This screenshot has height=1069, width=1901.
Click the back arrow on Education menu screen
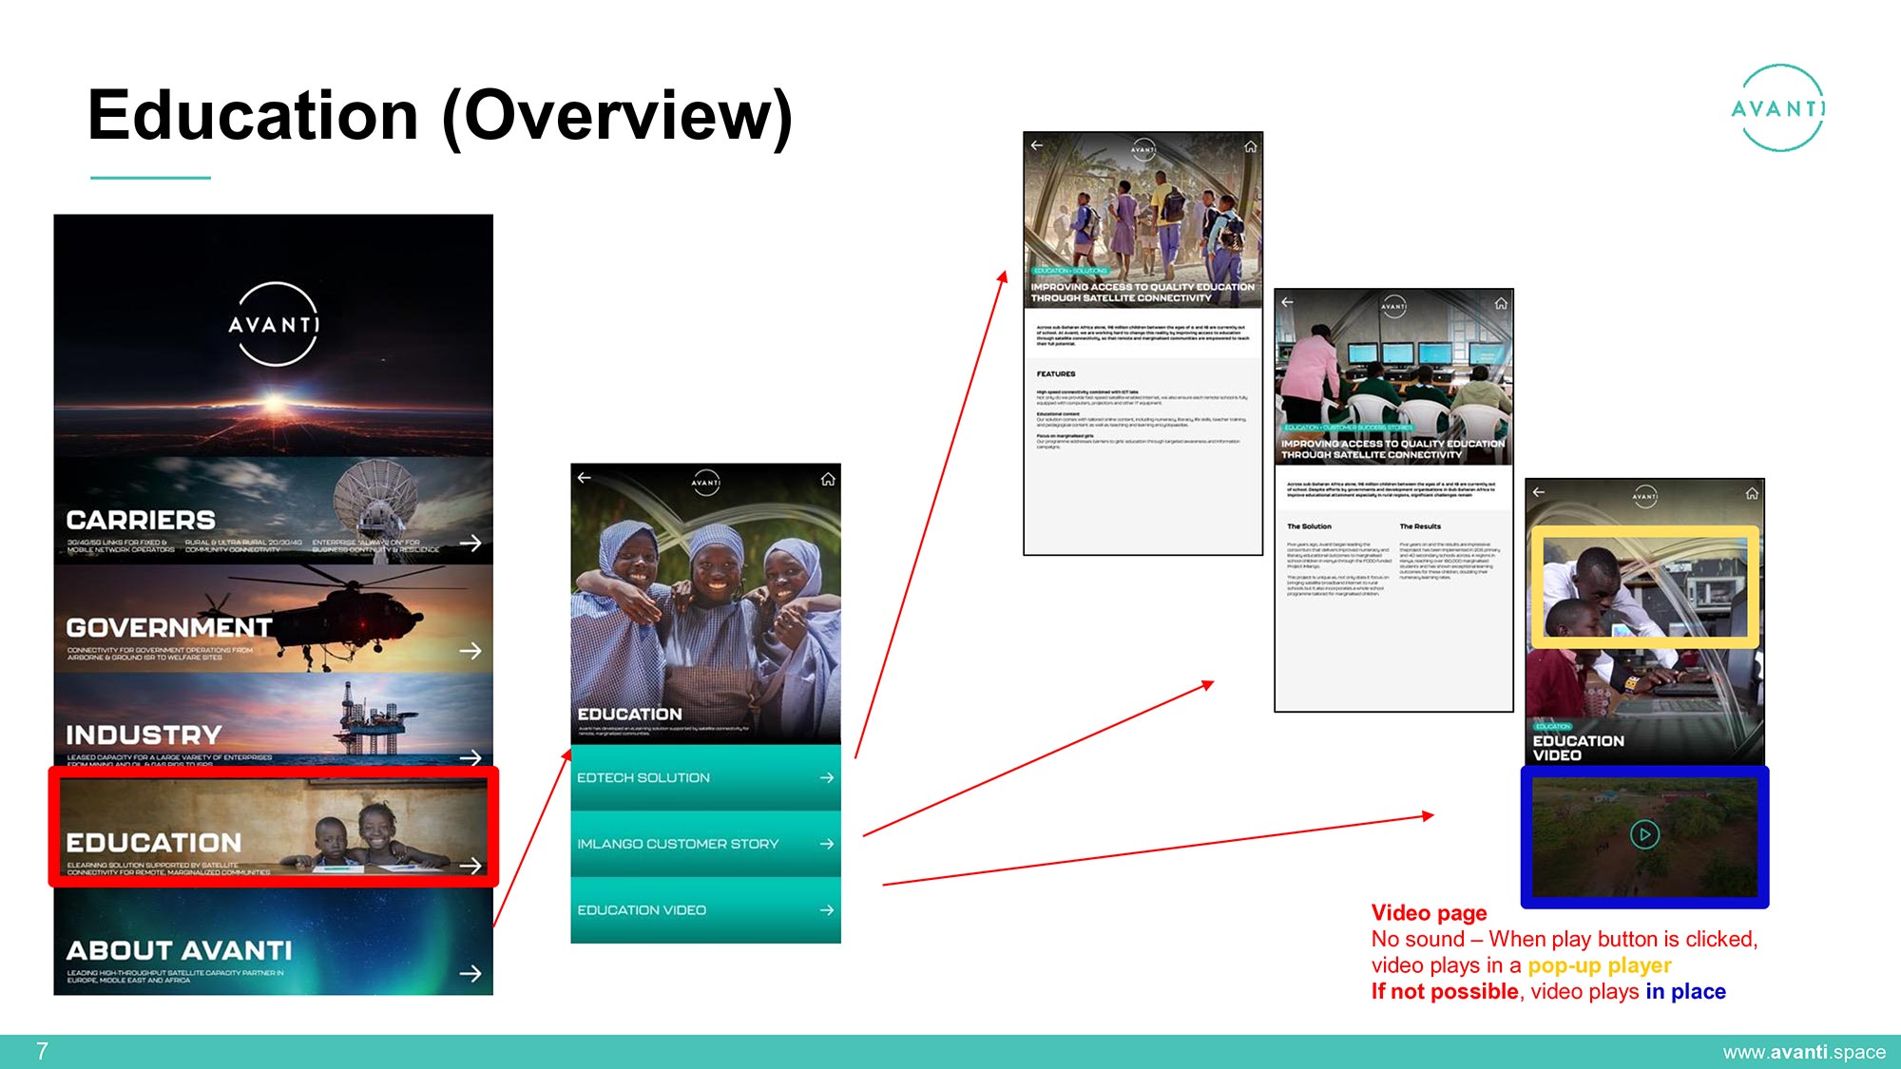tap(585, 478)
